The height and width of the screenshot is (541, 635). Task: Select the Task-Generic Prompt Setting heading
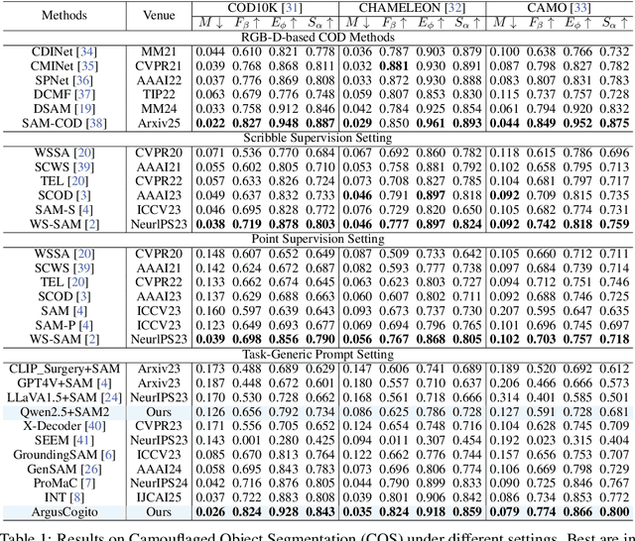click(x=318, y=354)
